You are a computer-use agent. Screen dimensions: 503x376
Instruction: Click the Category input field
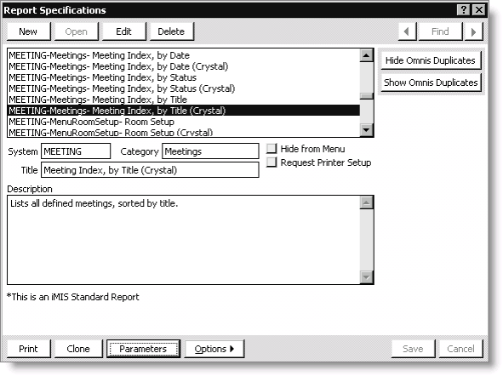(210, 151)
